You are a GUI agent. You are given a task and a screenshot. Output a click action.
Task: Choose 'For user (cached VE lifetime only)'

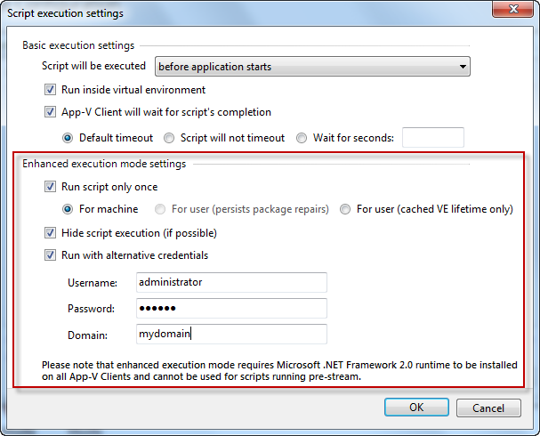345,209
